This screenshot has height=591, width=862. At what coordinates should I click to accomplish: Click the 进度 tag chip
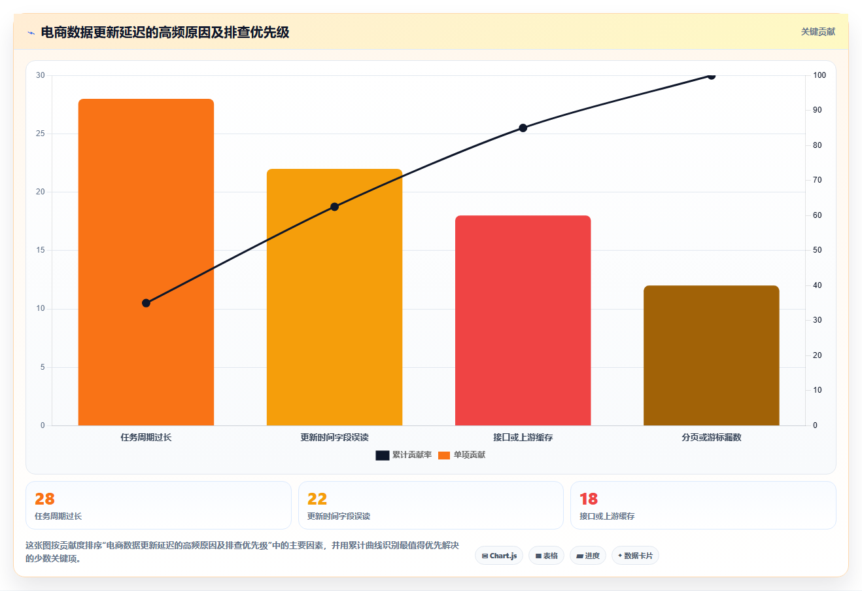coord(588,556)
